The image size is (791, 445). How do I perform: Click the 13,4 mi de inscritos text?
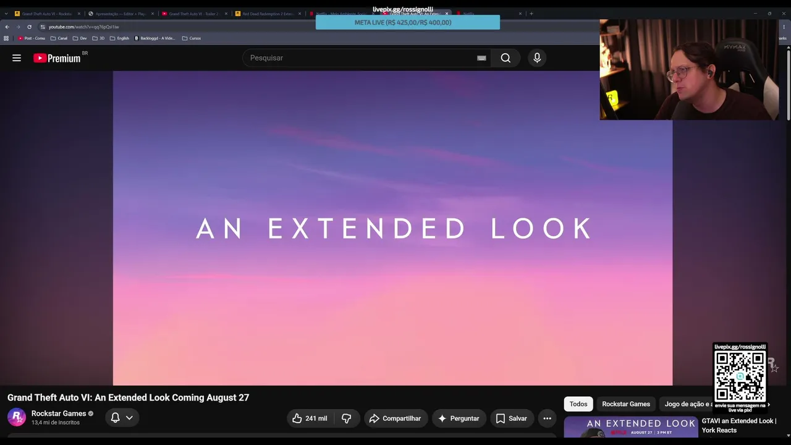pyautogui.click(x=56, y=423)
